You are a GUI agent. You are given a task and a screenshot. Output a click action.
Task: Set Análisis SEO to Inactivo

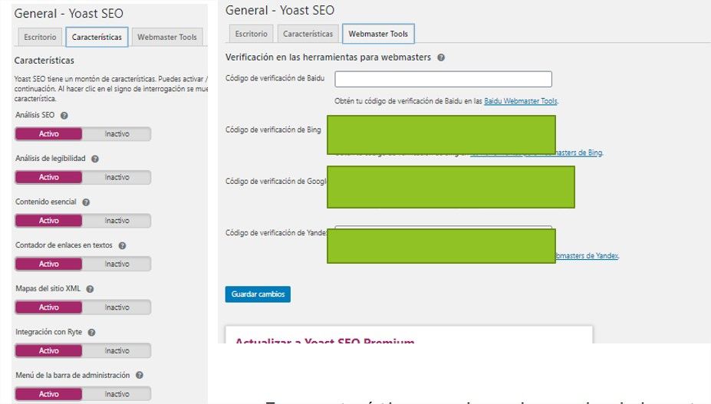click(x=117, y=134)
